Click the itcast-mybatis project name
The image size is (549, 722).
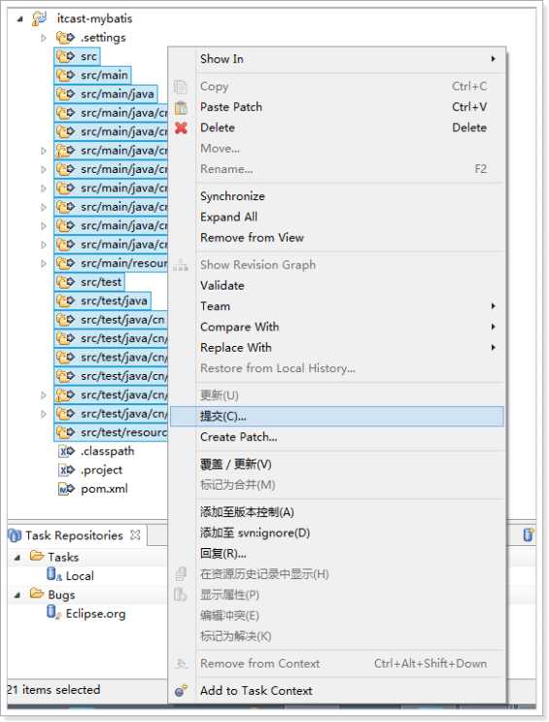[x=94, y=18]
